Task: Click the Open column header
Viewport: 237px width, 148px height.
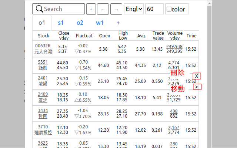Action: pos(104,36)
